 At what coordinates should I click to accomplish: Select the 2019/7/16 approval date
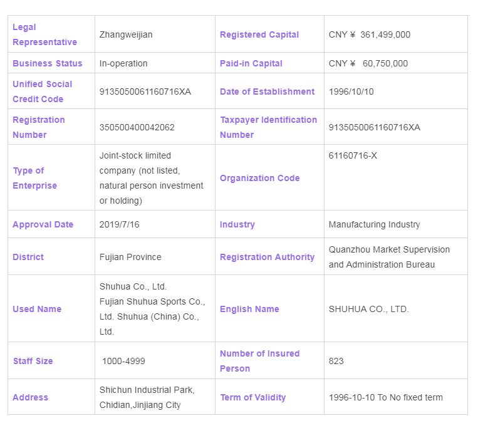[119, 224]
